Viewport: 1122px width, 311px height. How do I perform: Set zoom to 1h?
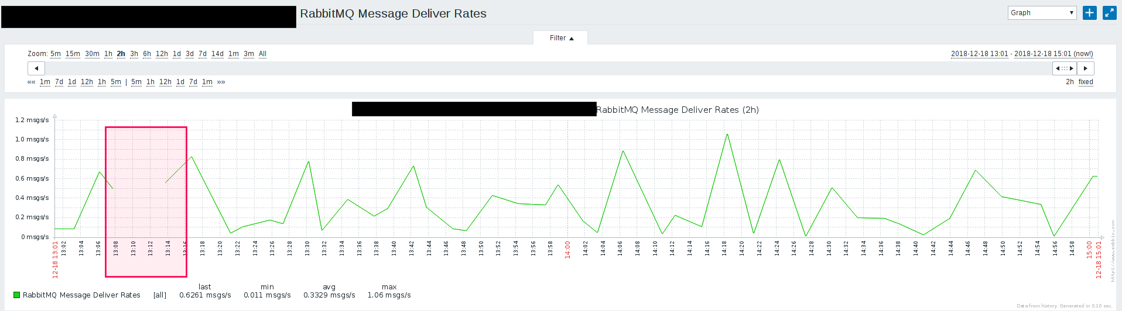pos(108,54)
